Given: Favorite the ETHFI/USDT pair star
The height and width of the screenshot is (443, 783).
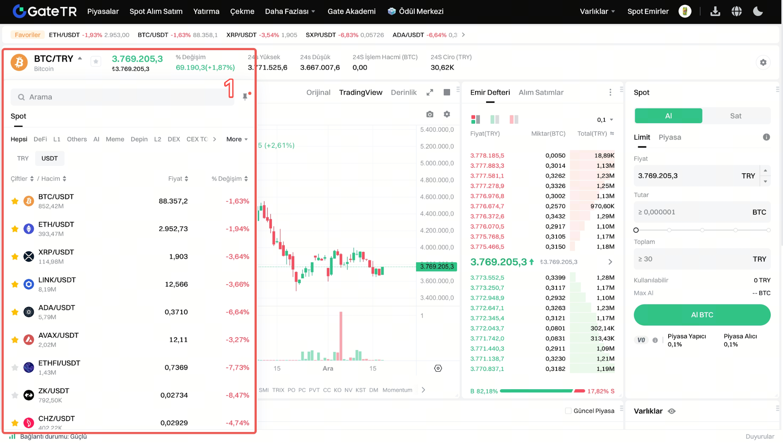Looking at the screenshot, I should click(x=15, y=367).
